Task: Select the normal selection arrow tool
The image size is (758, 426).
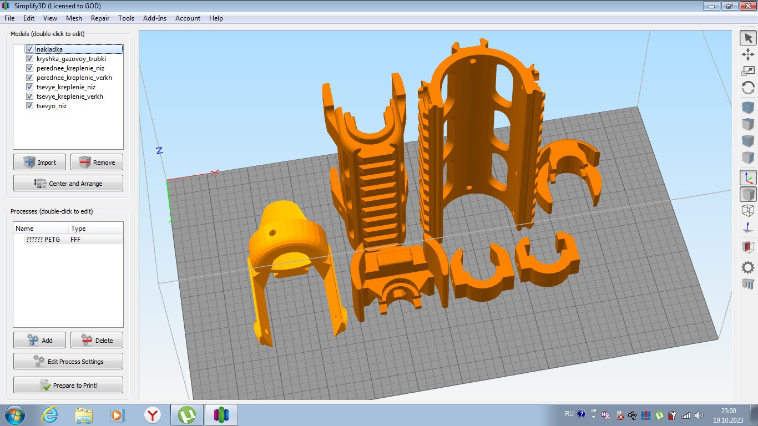Action: (748, 38)
